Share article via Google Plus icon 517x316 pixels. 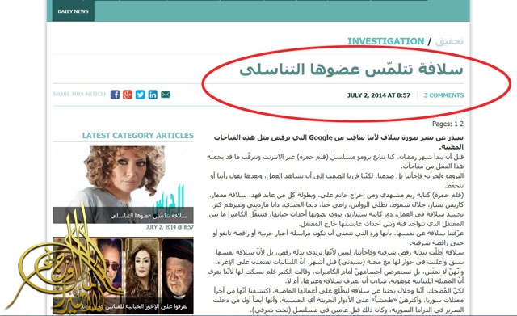(x=128, y=95)
